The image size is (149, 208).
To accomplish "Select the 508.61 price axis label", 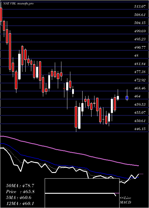I will tap(139, 15).
